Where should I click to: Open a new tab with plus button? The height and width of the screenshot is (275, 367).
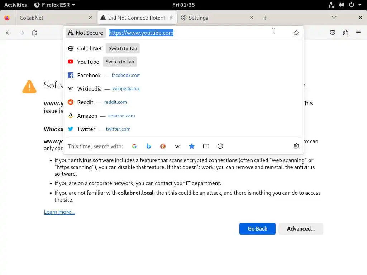click(265, 18)
